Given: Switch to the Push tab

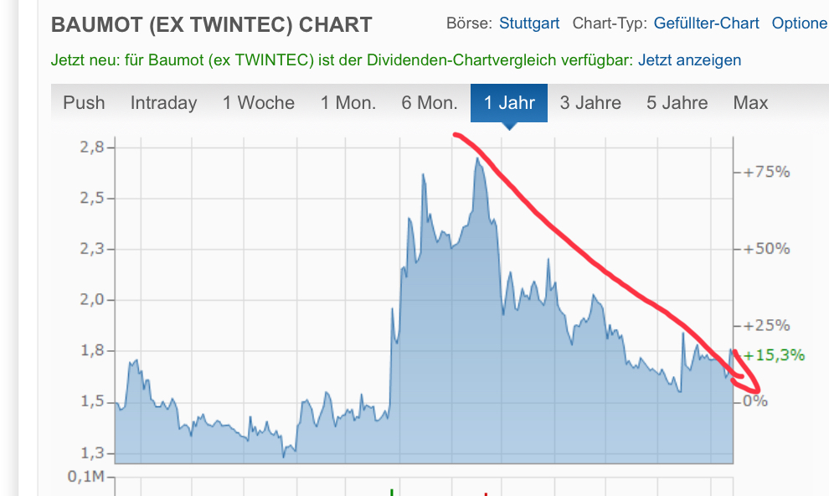Looking at the screenshot, I should pos(85,103).
